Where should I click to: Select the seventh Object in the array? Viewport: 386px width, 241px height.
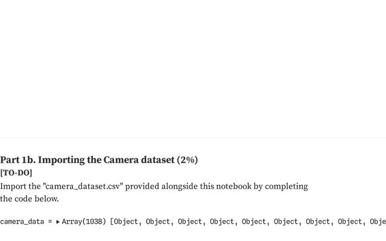click(317, 222)
